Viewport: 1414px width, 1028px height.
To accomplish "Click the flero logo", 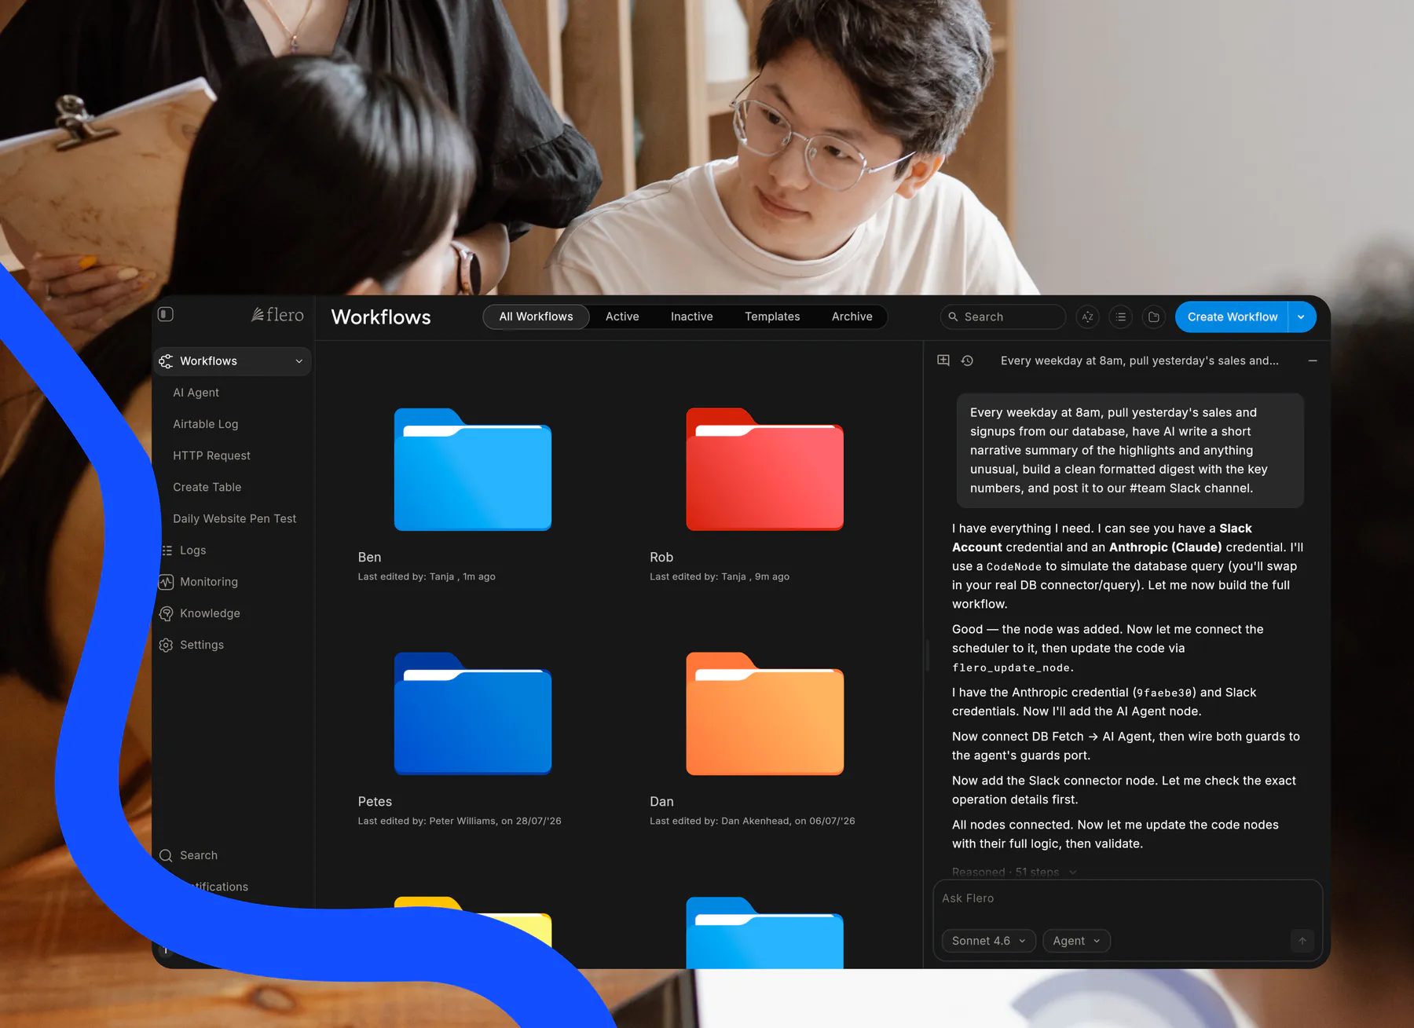I will [277, 315].
